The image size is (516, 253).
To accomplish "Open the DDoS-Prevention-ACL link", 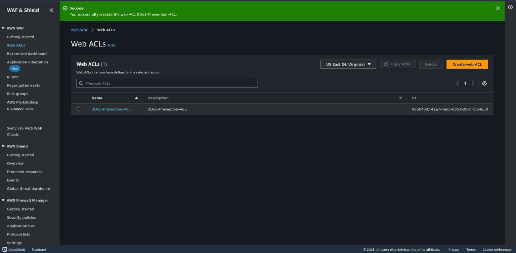I will [x=111, y=109].
